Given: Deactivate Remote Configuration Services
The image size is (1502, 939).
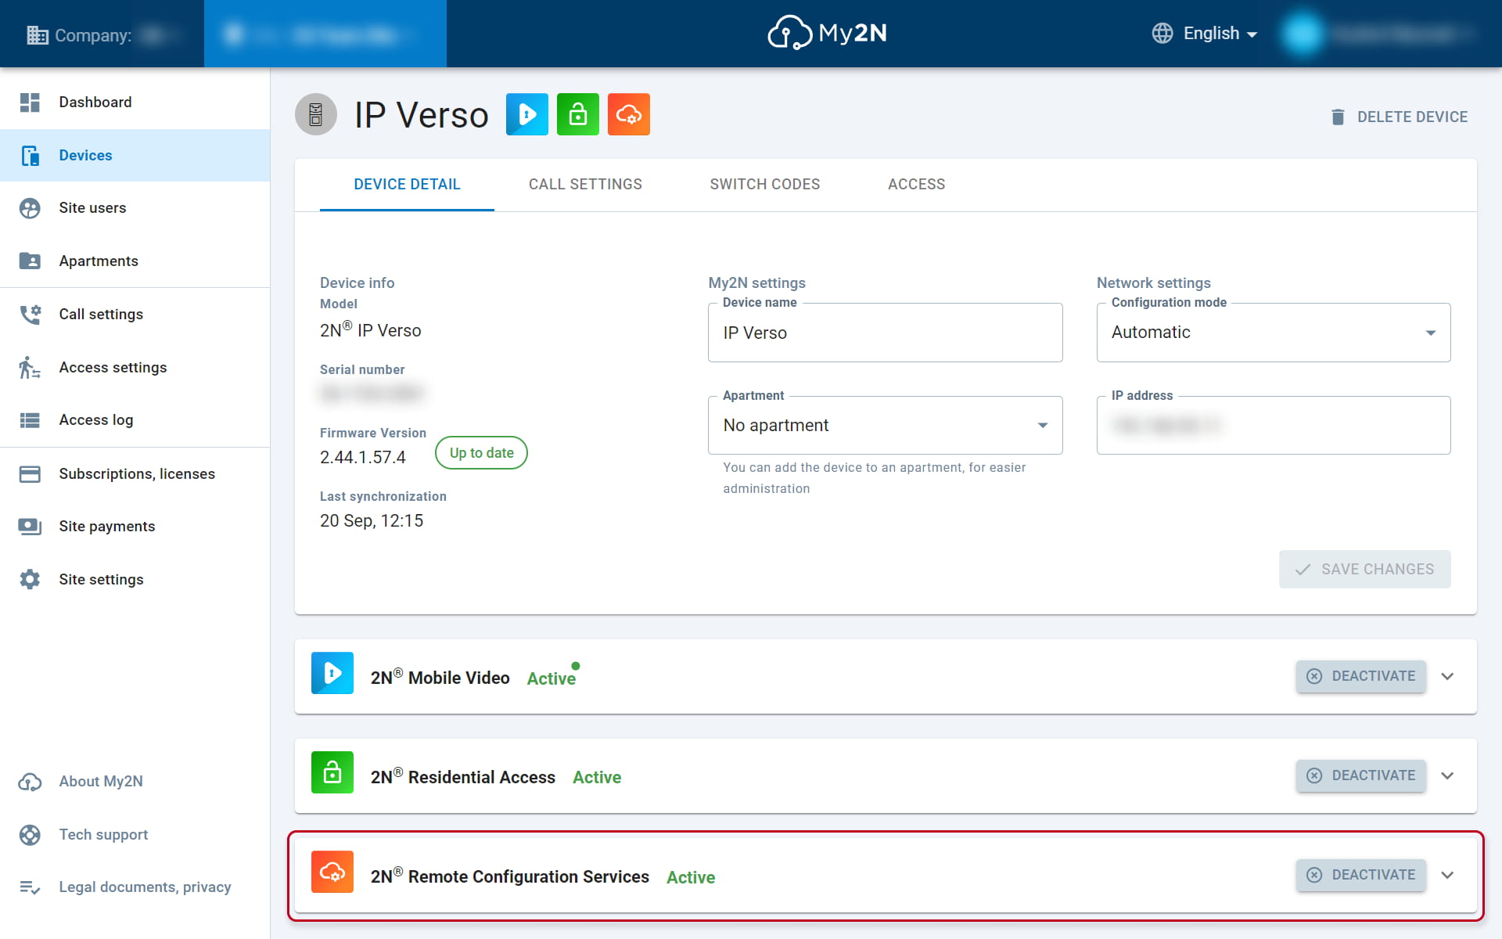Looking at the screenshot, I should [1360, 875].
